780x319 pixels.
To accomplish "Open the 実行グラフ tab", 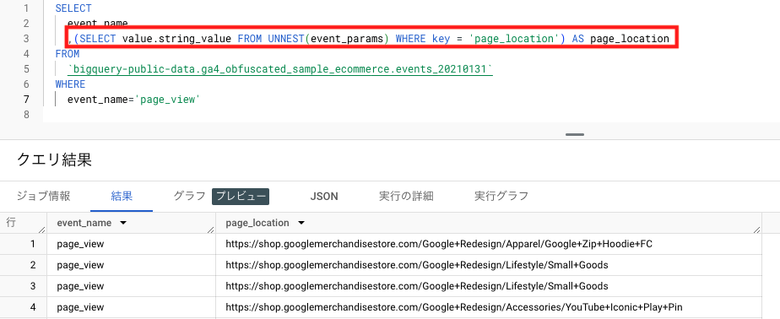I will coord(501,196).
